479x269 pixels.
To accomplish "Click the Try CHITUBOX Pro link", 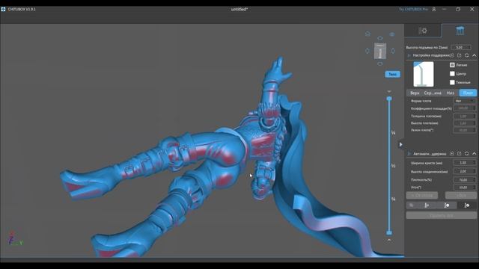I will (413, 10).
